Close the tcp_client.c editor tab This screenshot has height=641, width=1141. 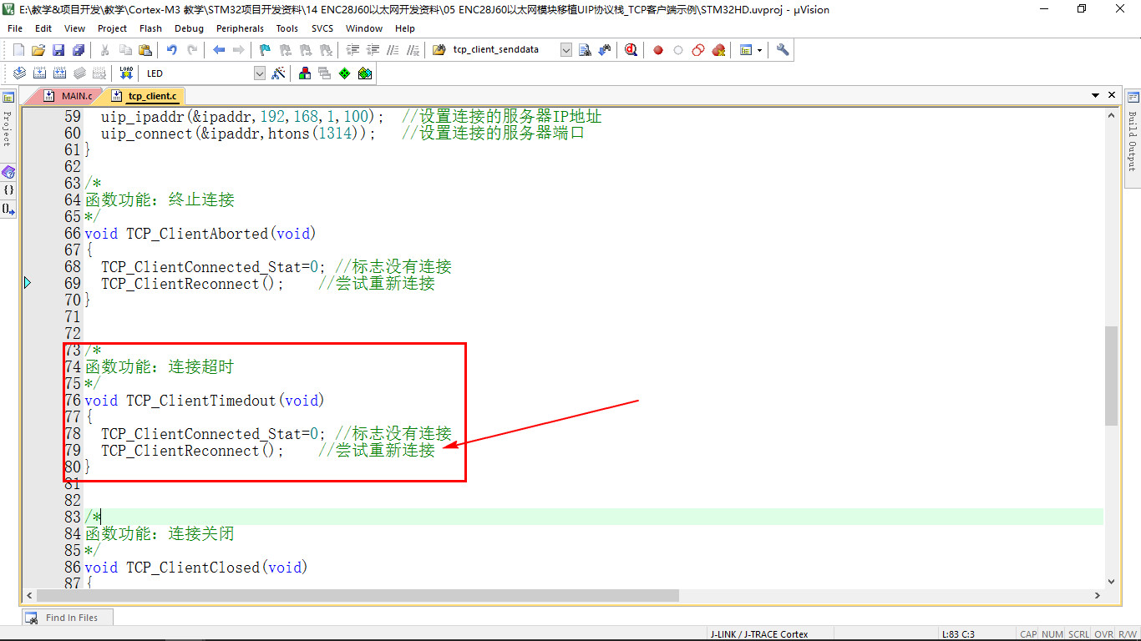tap(1112, 96)
